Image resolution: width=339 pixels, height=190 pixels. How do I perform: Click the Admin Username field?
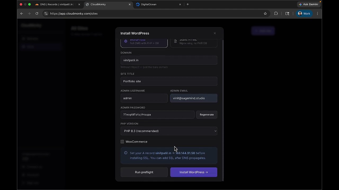pyautogui.click(x=144, y=98)
